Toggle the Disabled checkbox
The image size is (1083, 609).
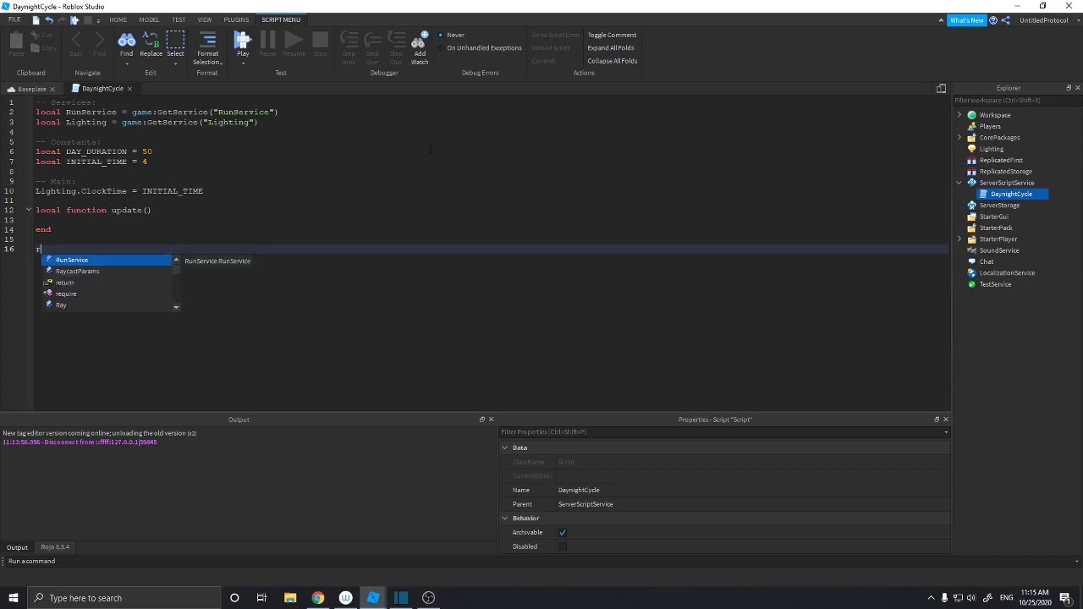(x=562, y=546)
